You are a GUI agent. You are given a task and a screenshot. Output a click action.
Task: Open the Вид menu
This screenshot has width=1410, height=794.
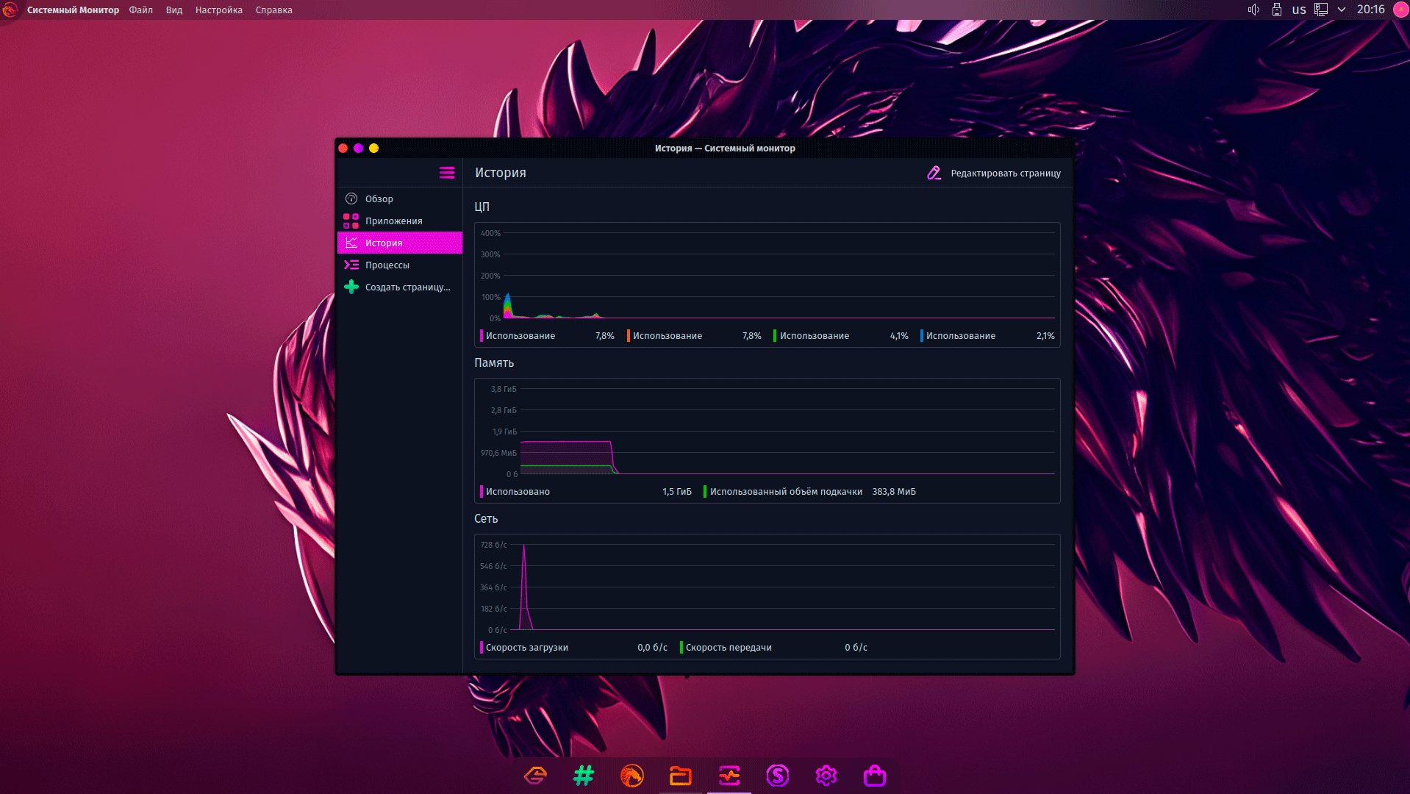click(x=173, y=10)
